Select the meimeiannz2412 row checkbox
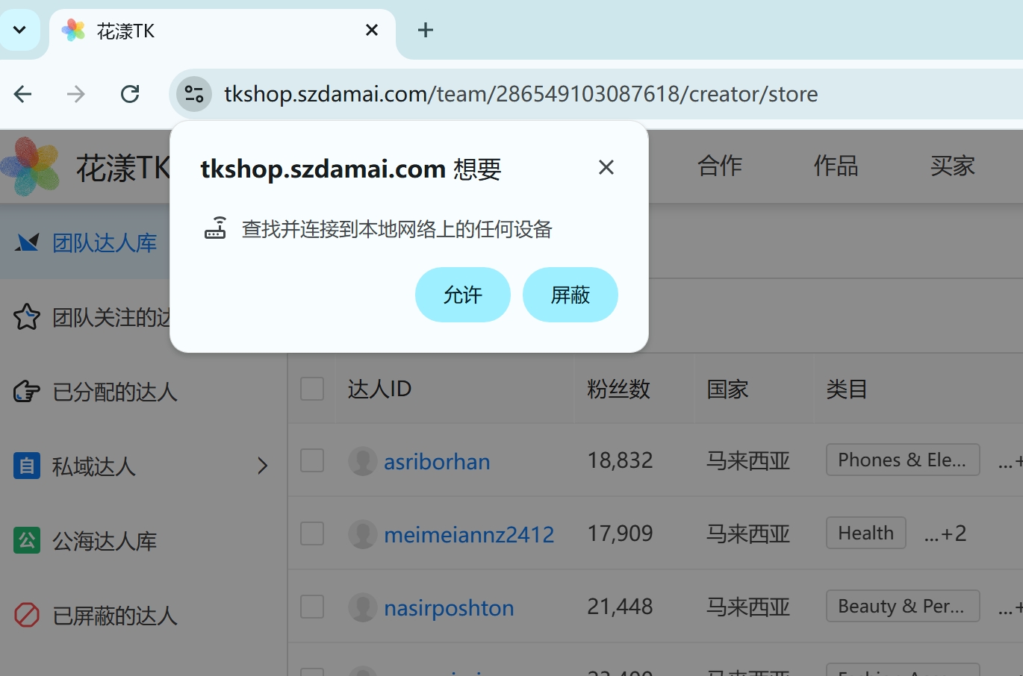Viewport: 1023px width, 676px height. point(312,533)
